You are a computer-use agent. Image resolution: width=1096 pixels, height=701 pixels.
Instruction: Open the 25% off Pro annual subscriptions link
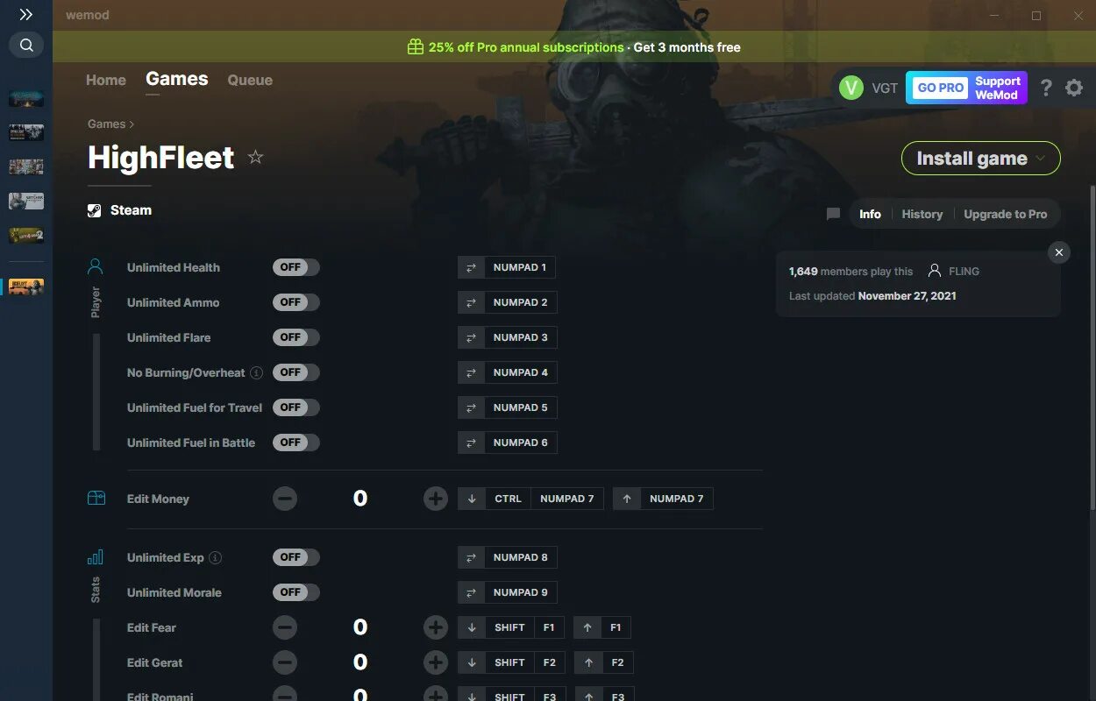point(526,47)
